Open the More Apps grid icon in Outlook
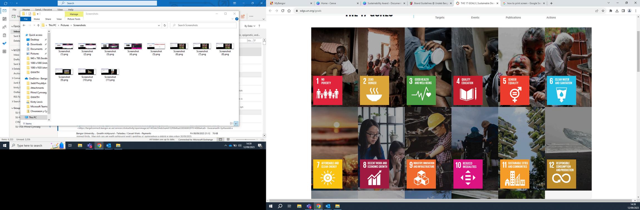This screenshot has height=210, width=640. coord(4,51)
